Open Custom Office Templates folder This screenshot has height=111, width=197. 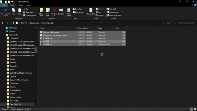pyautogui.click(x=19, y=80)
